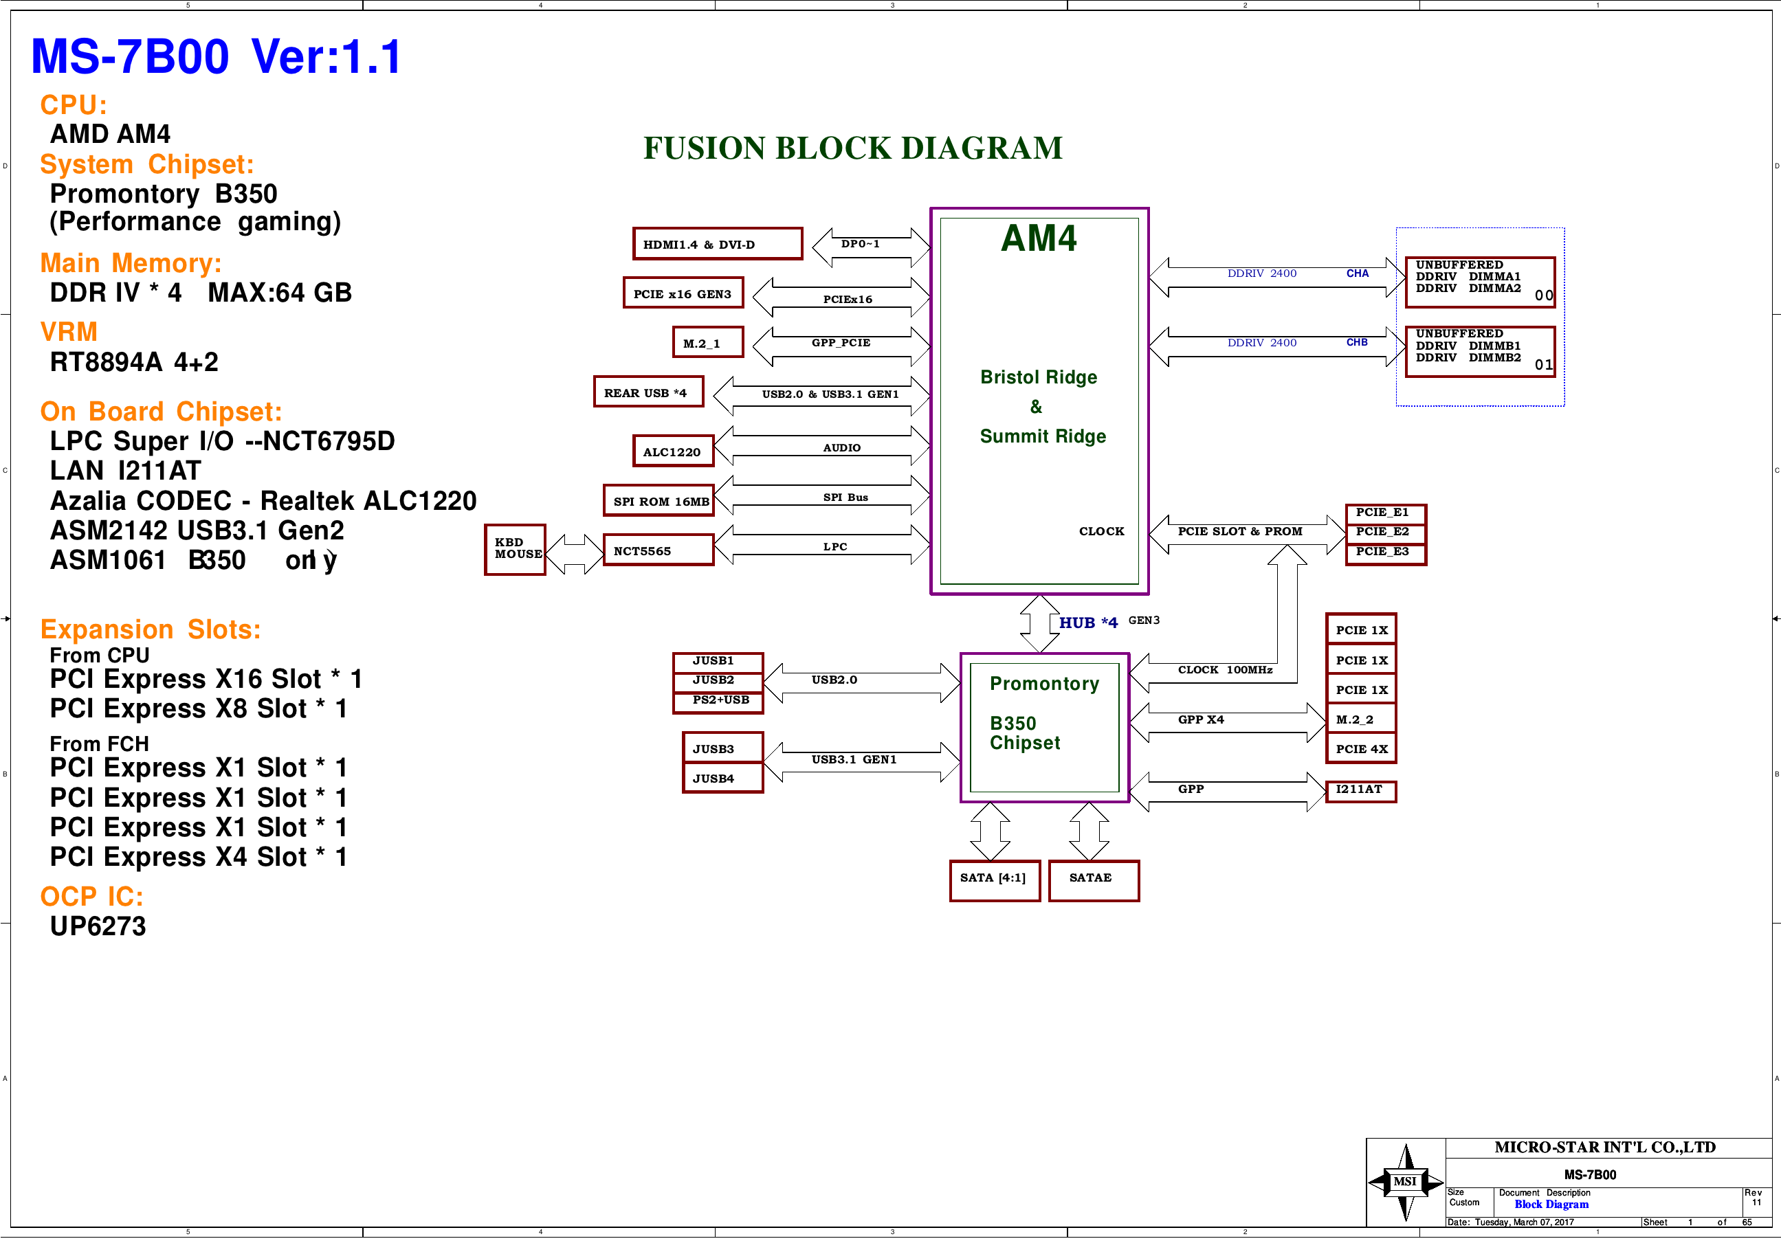This screenshot has width=1781, height=1241.
Task: Click the ALC1220 audio codec block
Action: tap(672, 451)
